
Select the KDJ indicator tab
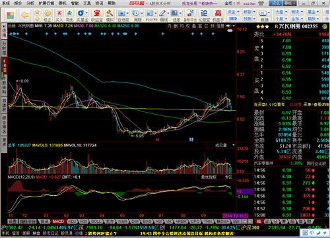point(73,221)
